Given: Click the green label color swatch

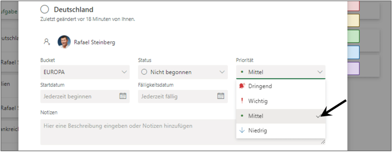Looking at the screenshot, I should tap(353, 36).
